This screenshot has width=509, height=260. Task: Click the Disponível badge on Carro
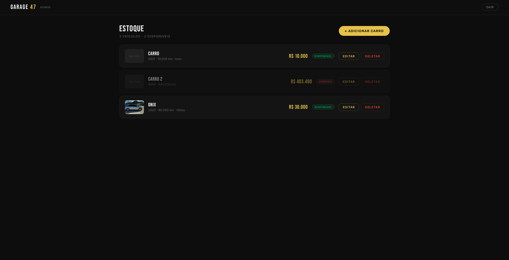coord(323,56)
